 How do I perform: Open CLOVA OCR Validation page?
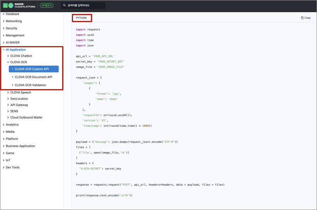click(30, 85)
